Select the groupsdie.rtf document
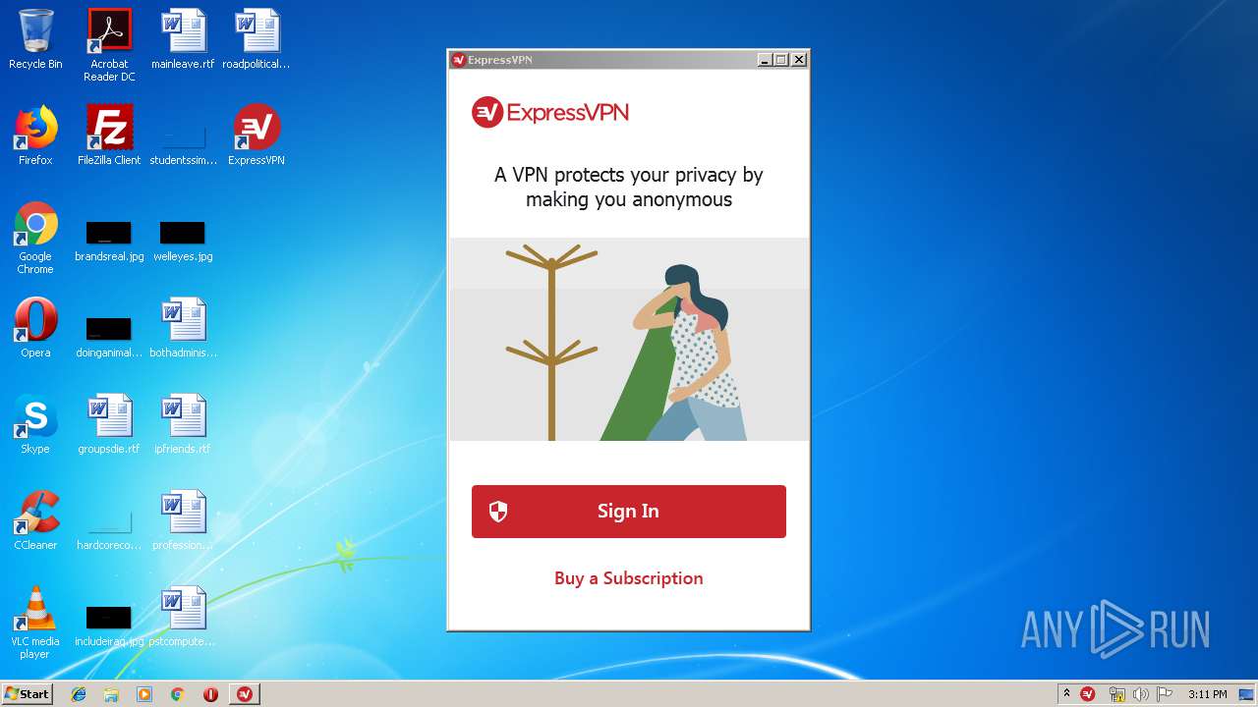Image resolution: width=1258 pixels, height=707 pixels. (x=109, y=424)
